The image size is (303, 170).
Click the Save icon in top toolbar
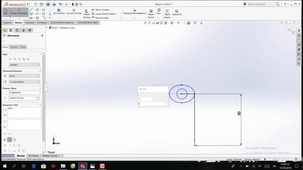(48, 4)
